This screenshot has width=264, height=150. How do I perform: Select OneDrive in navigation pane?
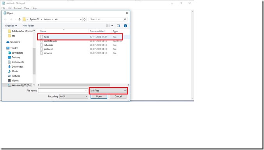[x=13, y=42]
